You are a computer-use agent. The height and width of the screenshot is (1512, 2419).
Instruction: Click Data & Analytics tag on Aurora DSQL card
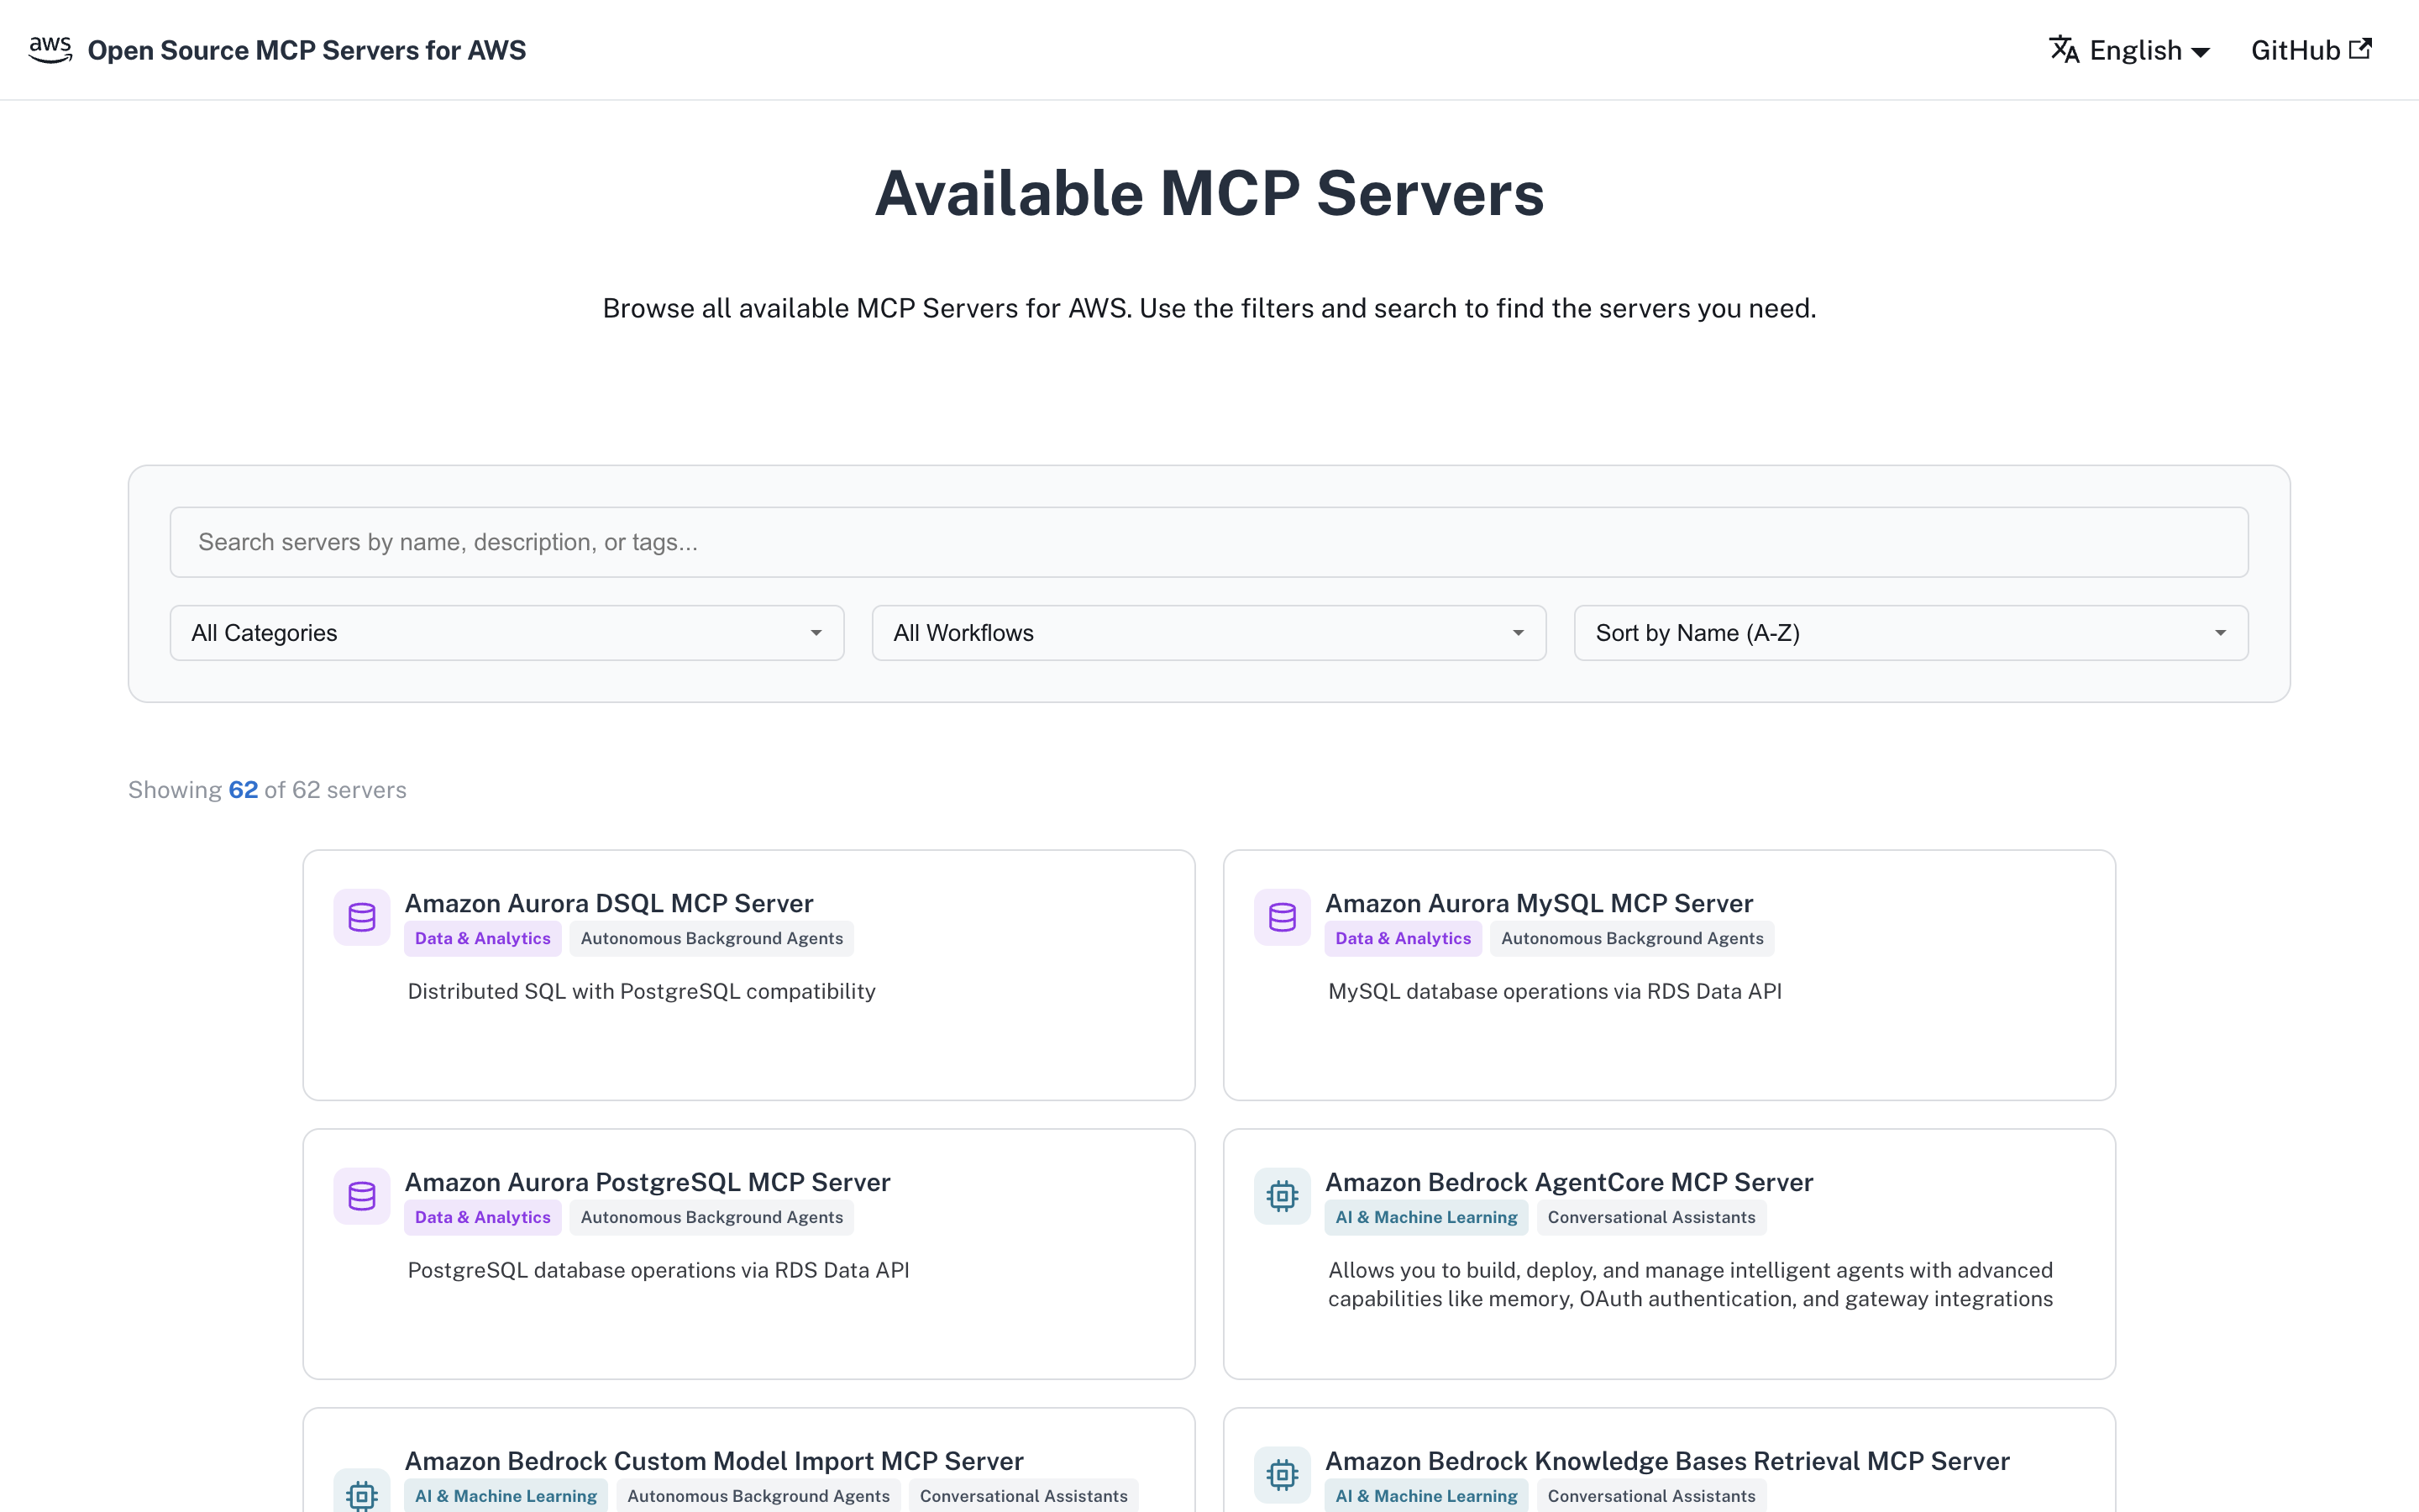pos(483,938)
